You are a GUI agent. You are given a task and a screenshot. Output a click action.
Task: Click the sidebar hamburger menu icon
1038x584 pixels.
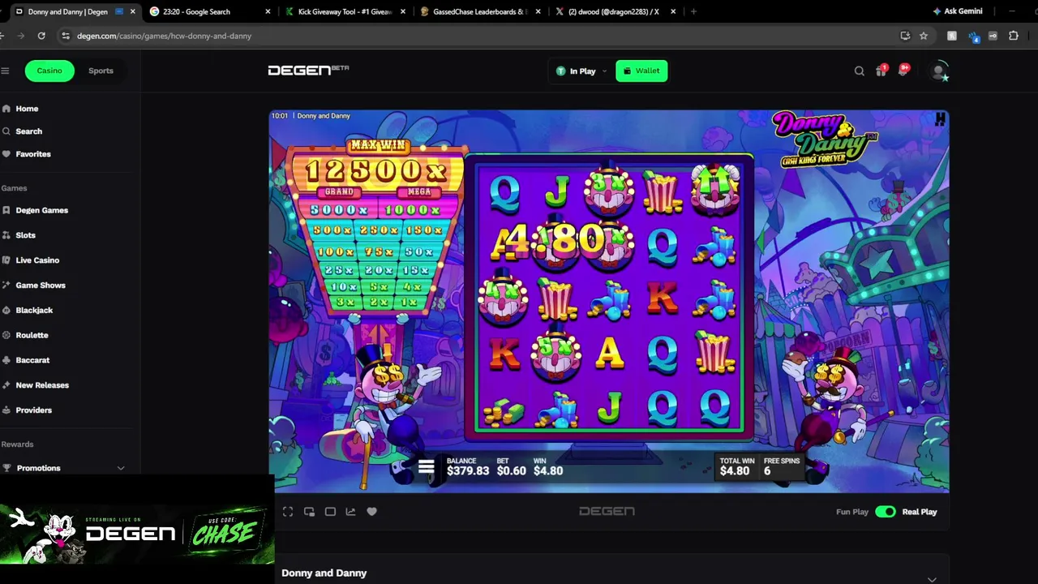[5, 71]
